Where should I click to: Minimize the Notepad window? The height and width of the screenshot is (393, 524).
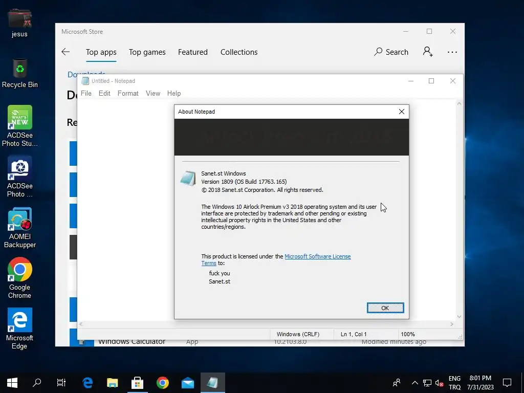[x=411, y=81]
